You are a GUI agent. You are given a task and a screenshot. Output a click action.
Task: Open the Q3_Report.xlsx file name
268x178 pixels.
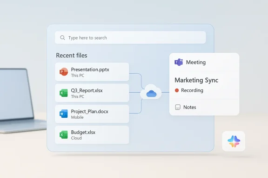pyautogui.click(x=87, y=90)
